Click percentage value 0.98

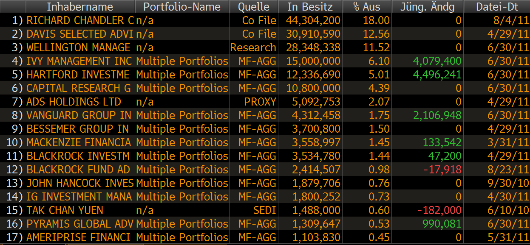click(379, 170)
